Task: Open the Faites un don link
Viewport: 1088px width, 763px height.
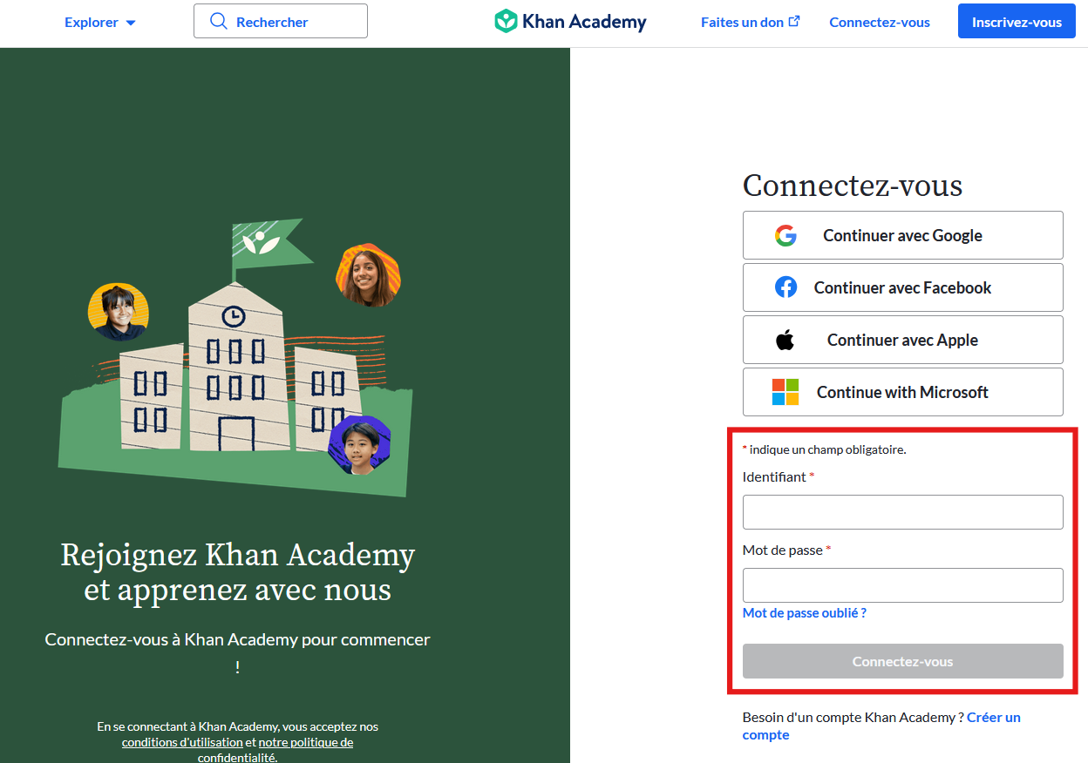Action: 750,22
